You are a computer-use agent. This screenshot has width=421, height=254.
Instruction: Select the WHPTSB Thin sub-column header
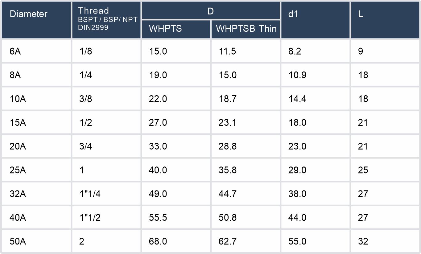click(246, 29)
